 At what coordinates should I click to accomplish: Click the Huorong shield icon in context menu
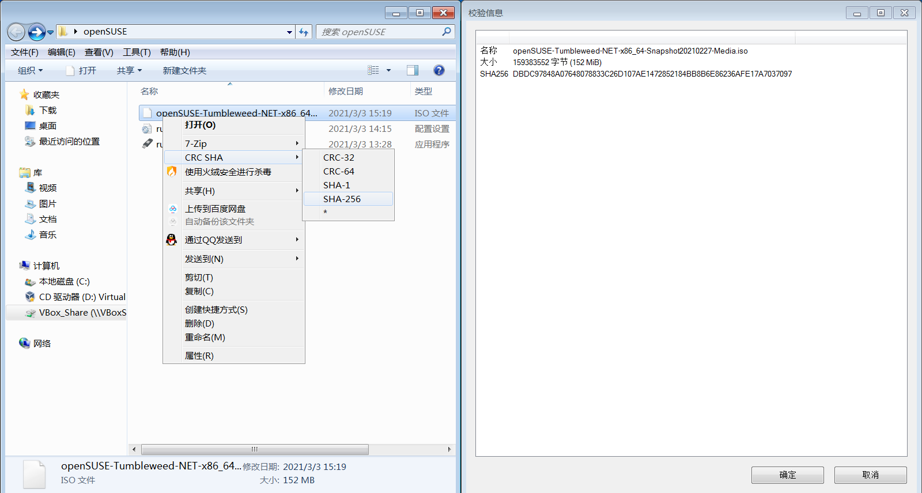pyautogui.click(x=172, y=172)
